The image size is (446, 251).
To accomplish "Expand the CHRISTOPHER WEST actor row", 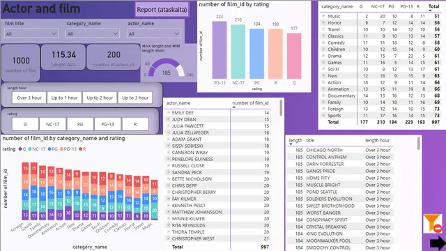I will [x=169, y=238].
